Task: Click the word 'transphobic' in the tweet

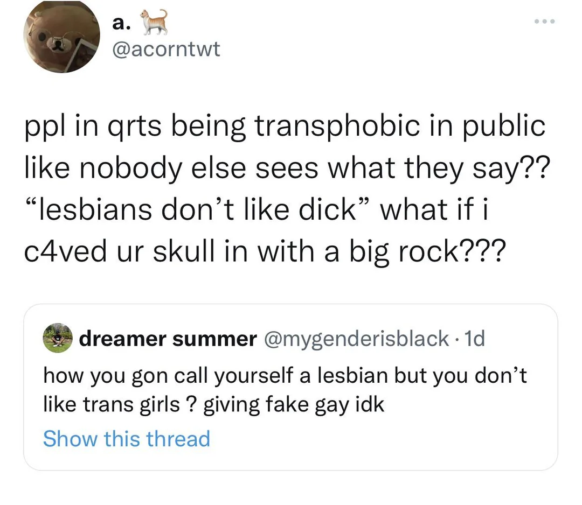Action: 338,126
